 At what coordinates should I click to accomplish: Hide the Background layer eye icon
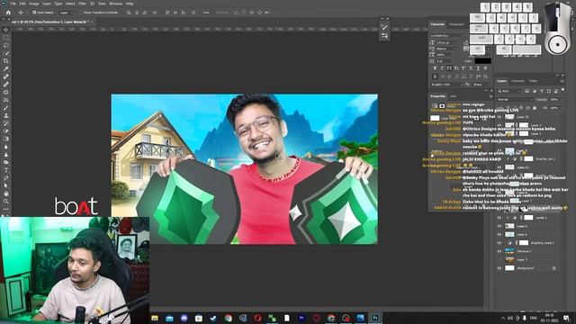[x=499, y=268]
